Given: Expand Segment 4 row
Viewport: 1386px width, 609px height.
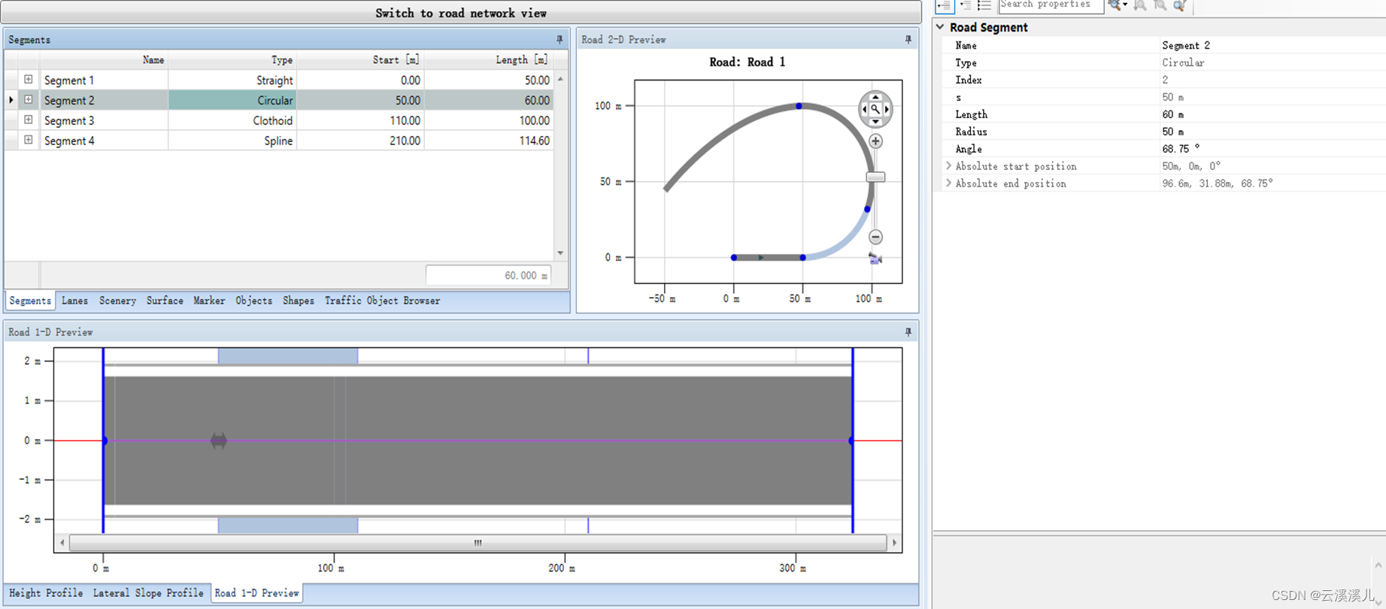Looking at the screenshot, I should tap(29, 141).
